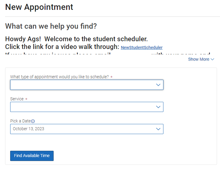This screenshot has width=220, height=169.
Task: Click the New Appointment page heading
Action: 39,7
